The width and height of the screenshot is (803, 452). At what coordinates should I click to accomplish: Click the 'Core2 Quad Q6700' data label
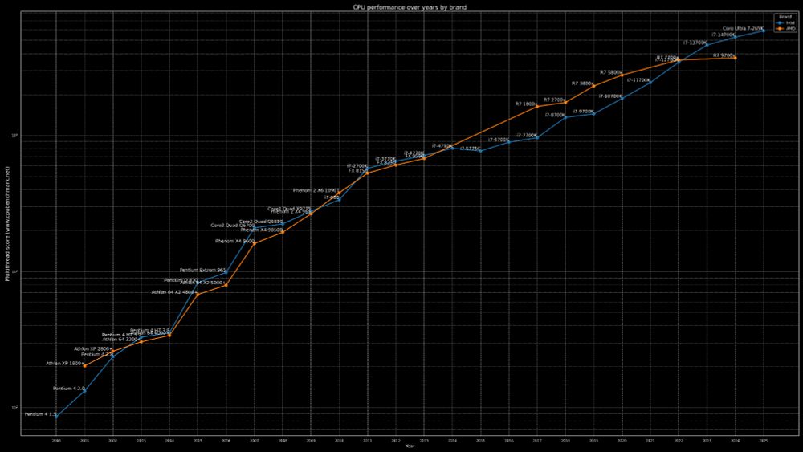point(233,226)
